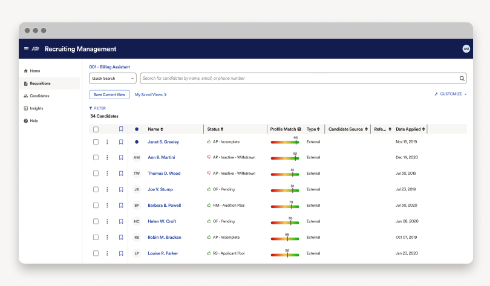Bookmark candidate Robin M. Bracken
Image resolution: width=490 pixels, height=286 pixels.
click(121, 237)
